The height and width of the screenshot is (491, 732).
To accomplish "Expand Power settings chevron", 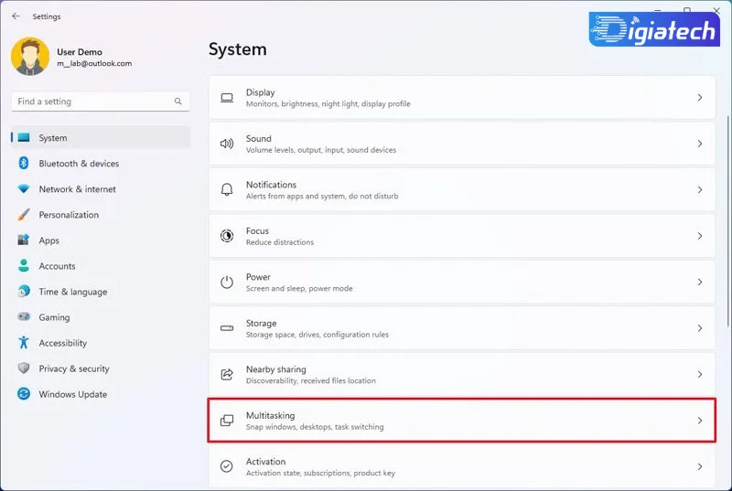I will click(700, 283).
